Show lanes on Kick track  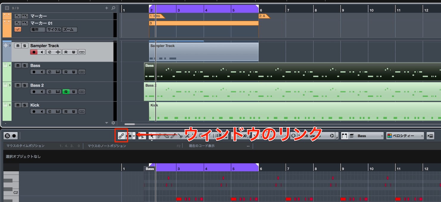pos(82,112)
